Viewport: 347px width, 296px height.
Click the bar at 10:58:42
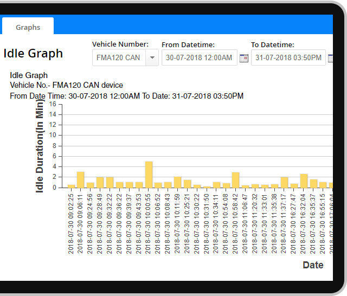point(236,180)
